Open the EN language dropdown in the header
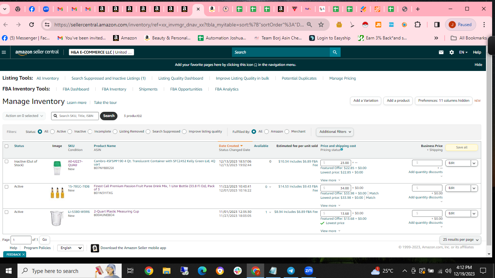 coord(463,52)
